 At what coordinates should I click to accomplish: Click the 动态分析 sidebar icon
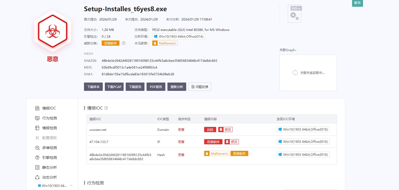(37, 177)
